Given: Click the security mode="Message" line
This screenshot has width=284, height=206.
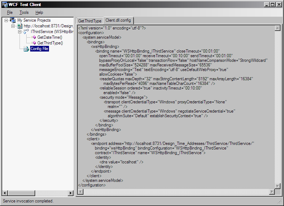Looking at the screenshot, I should point(123,97).
